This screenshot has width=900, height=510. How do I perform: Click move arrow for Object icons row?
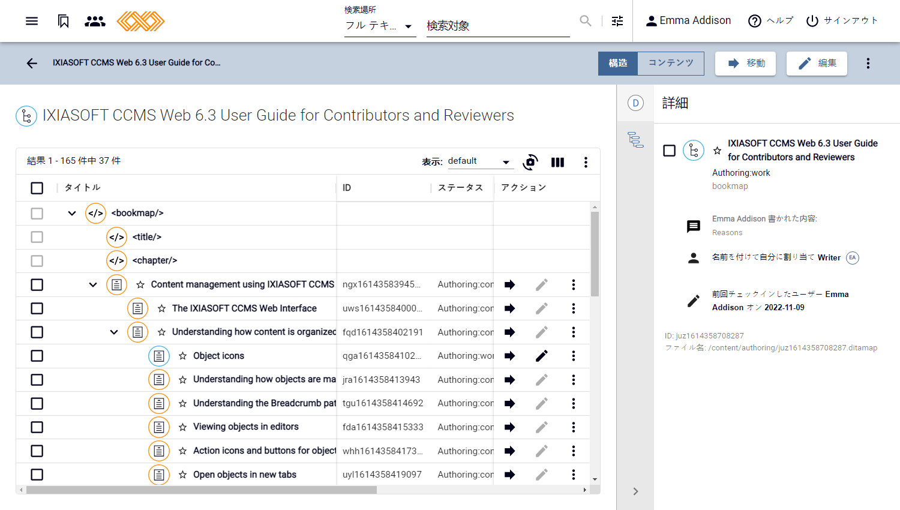coord(509,356)
